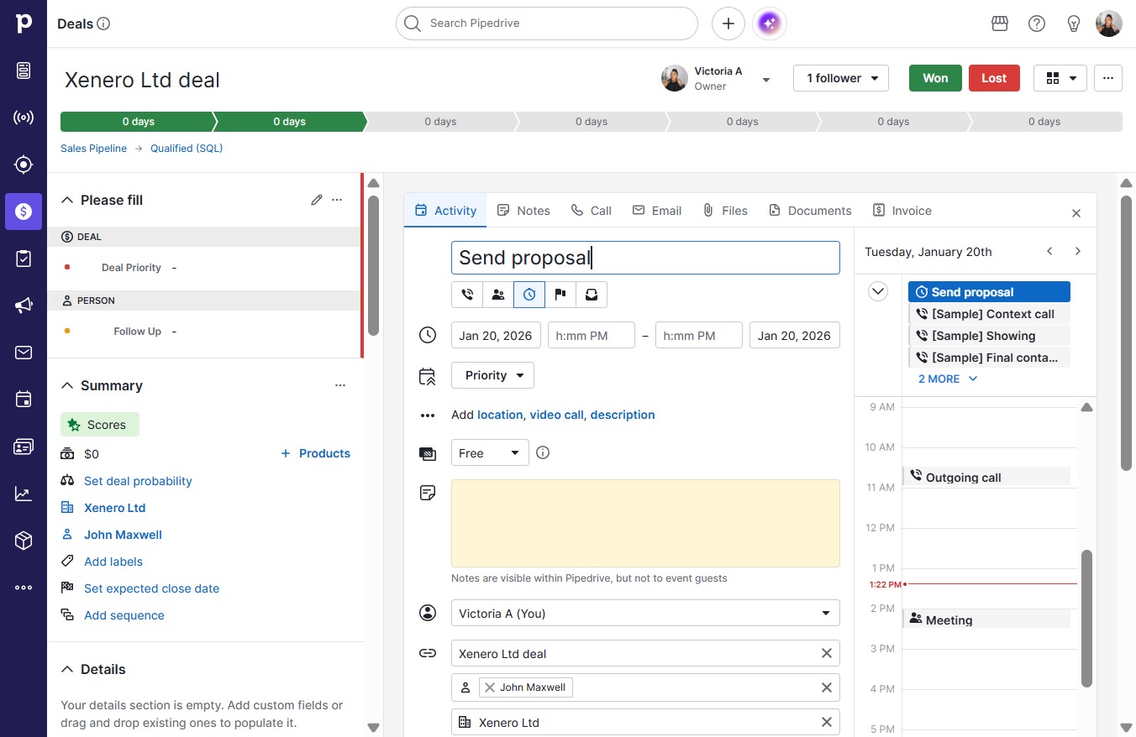Click the info icon beside the Free dropdown

coord(543,452)
